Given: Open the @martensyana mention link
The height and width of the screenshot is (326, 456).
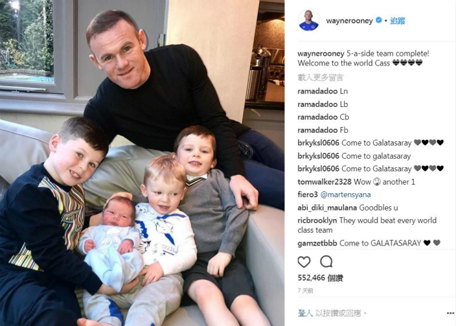Looking at the screenshot, I should (x=345, y=194).
